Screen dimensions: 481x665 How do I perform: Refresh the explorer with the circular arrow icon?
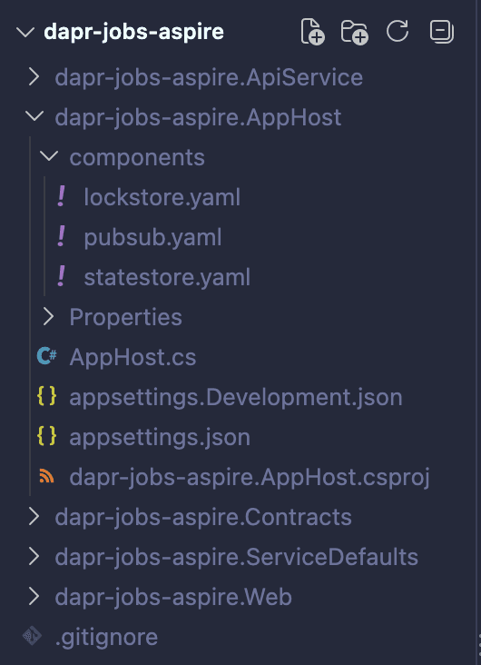(x=398, y=31)
